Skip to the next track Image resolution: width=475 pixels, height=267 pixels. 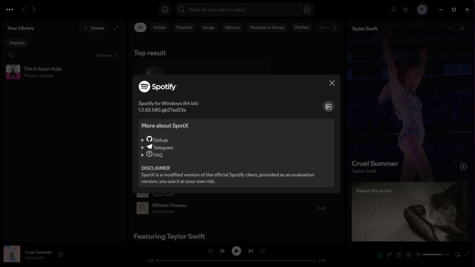tap(250, 251)
